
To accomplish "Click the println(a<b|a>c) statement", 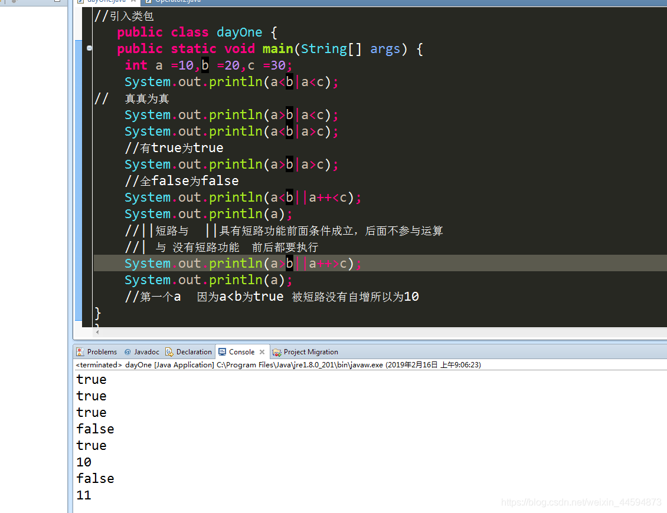I will (x=231, y=131).
